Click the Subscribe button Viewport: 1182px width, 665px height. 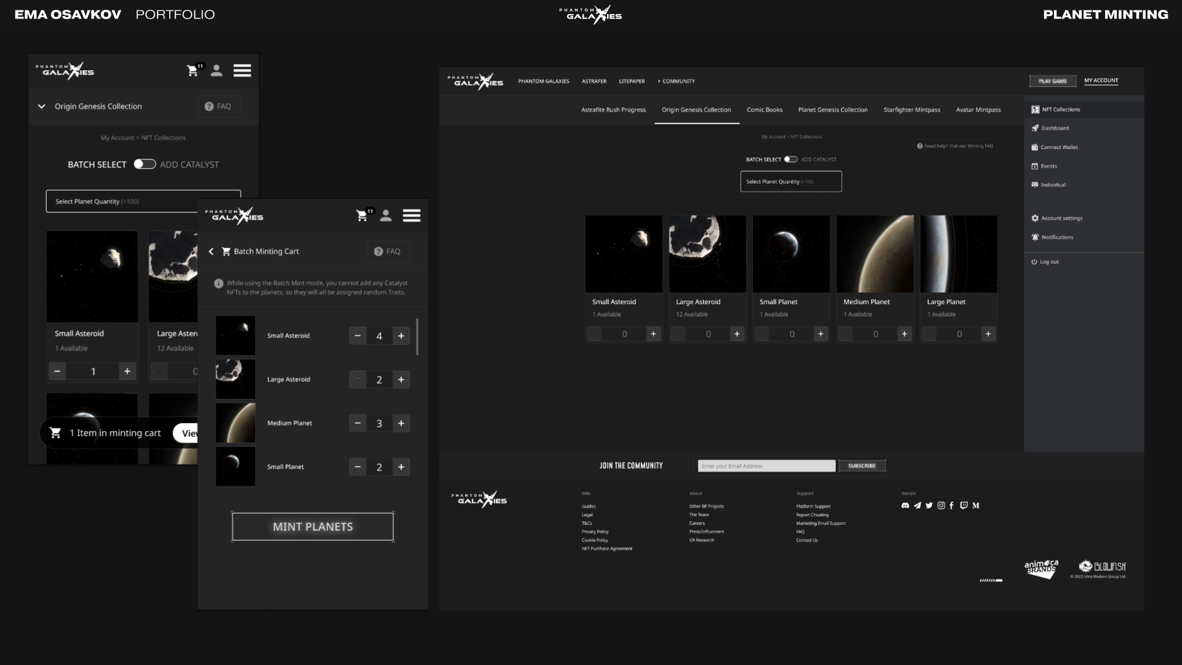[862, 466]
